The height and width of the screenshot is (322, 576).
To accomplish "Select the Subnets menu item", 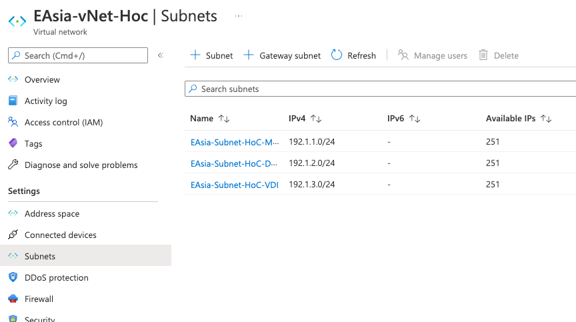I will (85, 256).
